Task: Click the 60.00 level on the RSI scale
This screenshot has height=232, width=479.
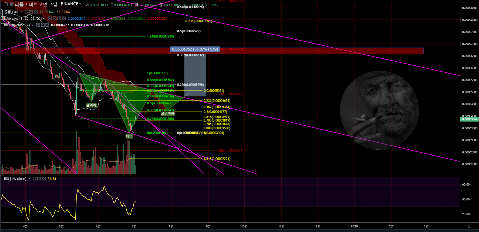Action: (466, 185)
